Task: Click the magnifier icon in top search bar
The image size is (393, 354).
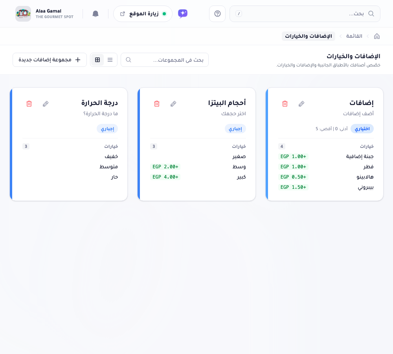Action: point(371,14)
